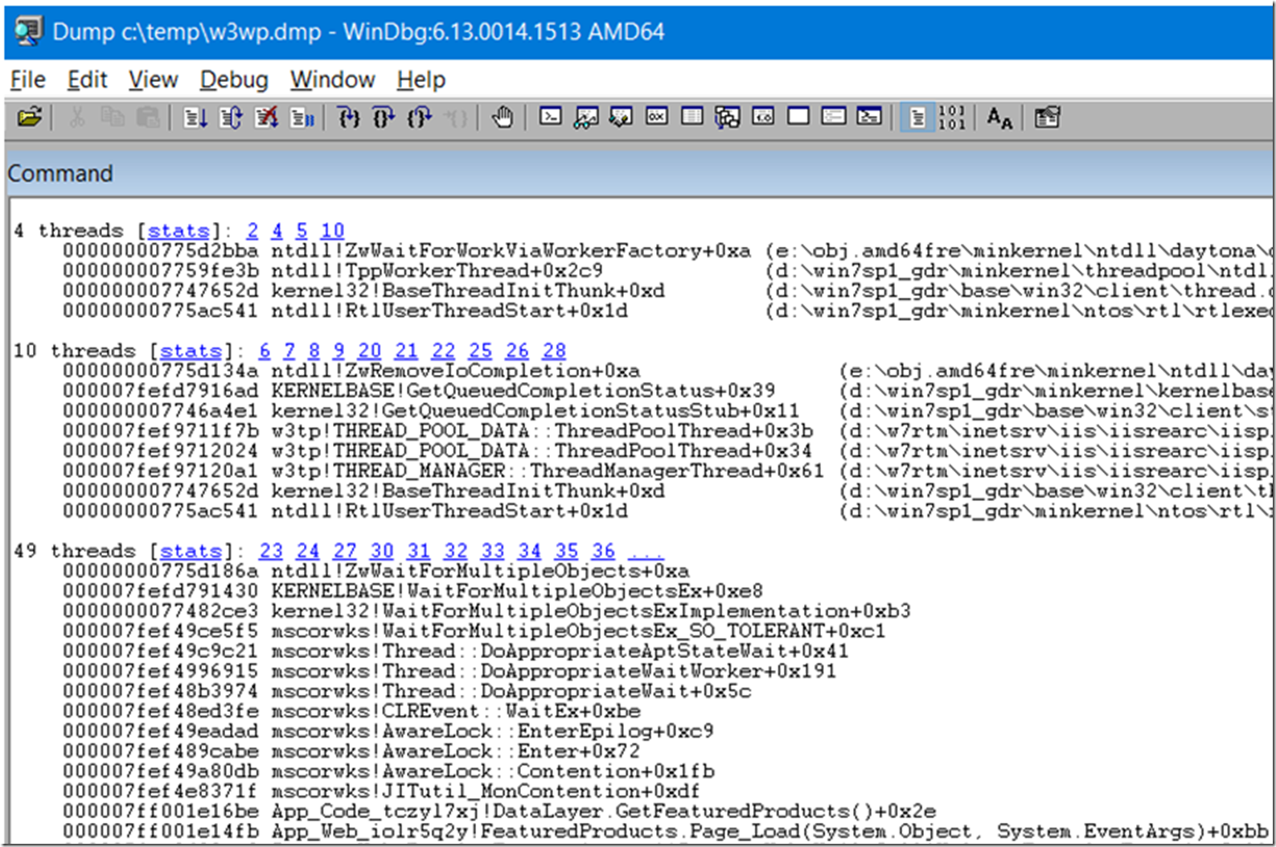Click the Step Over toolbar icon
Image resolution: width=1276 pixels, height=847 pixels.
coord(384,117)
